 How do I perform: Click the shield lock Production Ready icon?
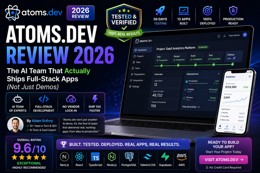pyautogui.click(x=233, y=11)
